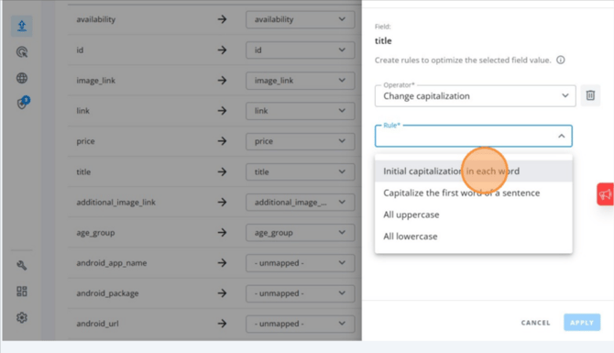Click the availability source field label
614x353 pixels.
pos(96,19)
